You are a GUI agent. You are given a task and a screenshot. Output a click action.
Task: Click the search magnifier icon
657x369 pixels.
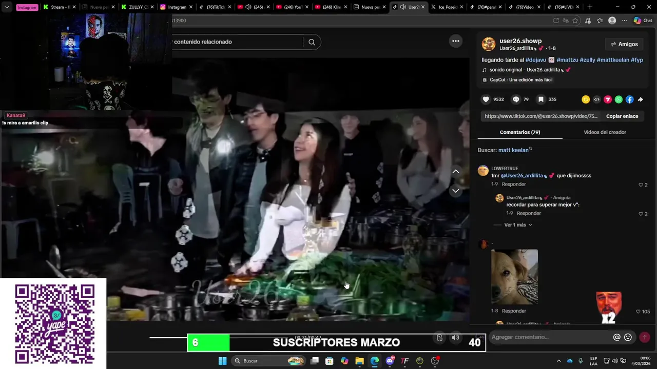pyautogui.click(x=312, y=42)
